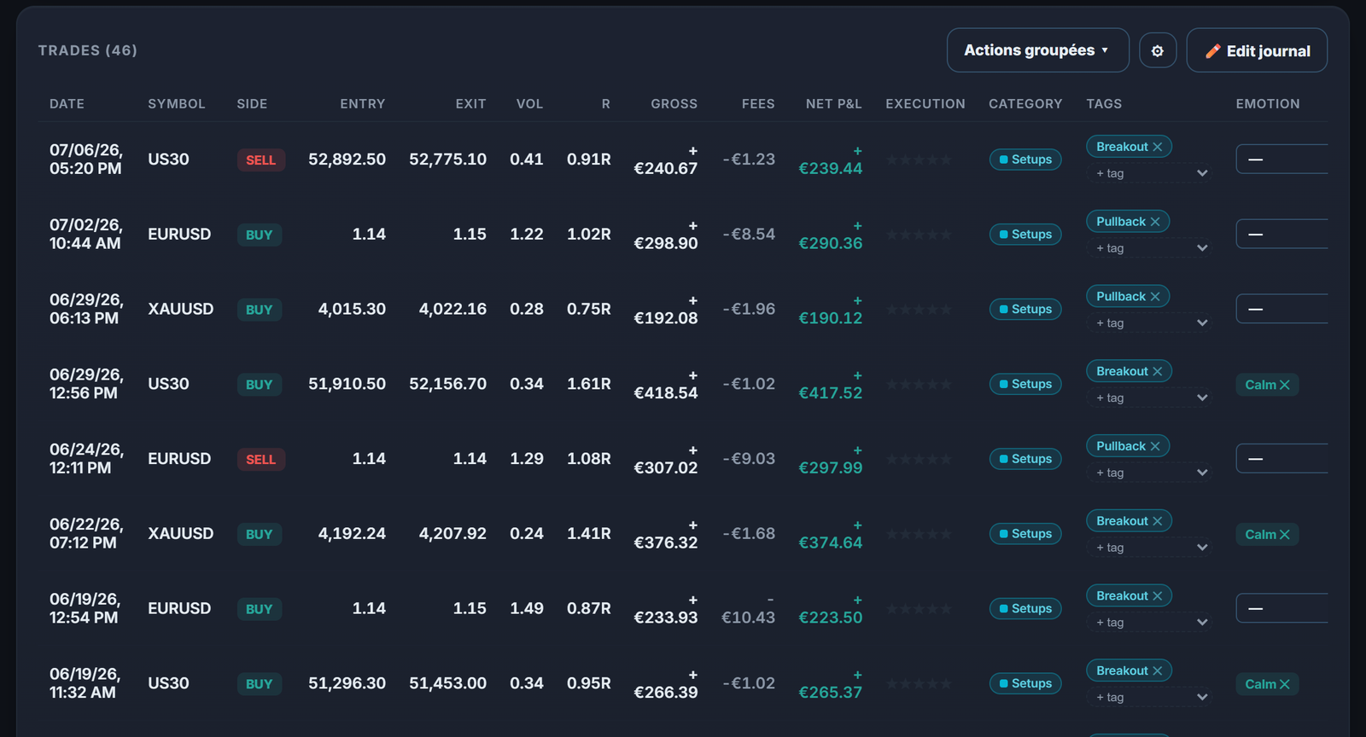Click Setups category on 06/22/26 XAUUSD trade
Image resolution: width=1366 pixels, height=737 pixels.
(1025, 534)
